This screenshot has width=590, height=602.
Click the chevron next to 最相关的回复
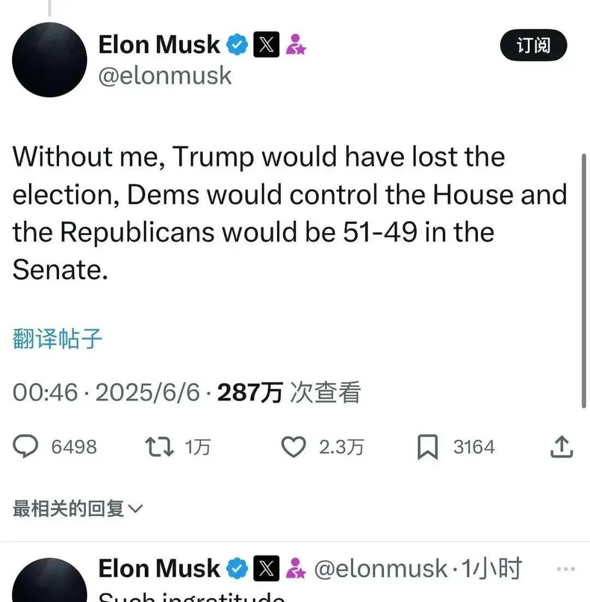click(x=135, y=509)
